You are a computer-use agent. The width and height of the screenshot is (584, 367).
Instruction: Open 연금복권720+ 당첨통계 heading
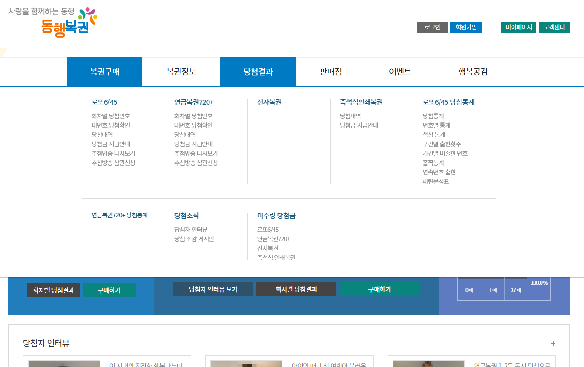120,216
